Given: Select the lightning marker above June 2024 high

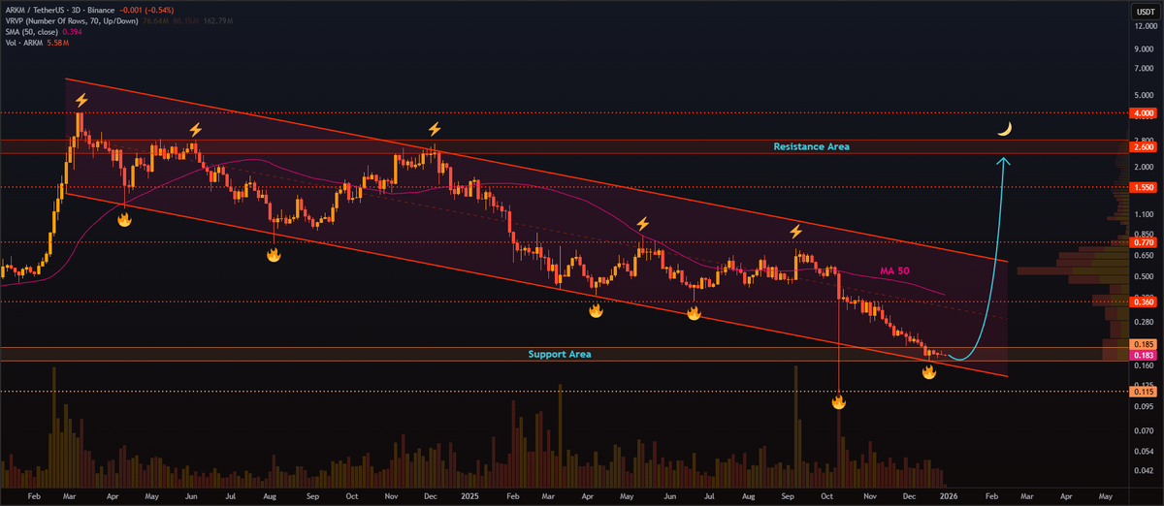Looking at the screenshot, I should tap(195, 129).
